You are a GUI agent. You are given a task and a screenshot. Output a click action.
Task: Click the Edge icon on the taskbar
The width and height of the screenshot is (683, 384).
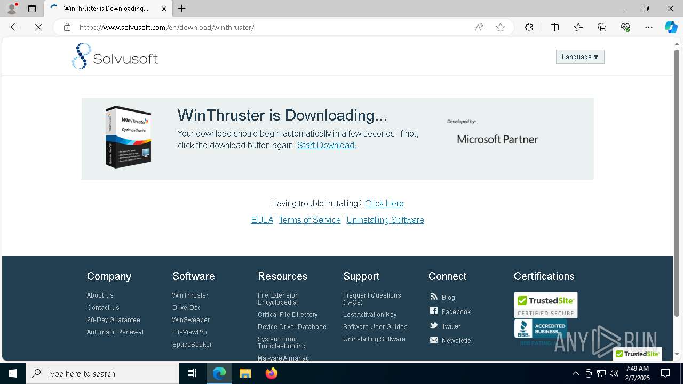[x=219, y=373]
